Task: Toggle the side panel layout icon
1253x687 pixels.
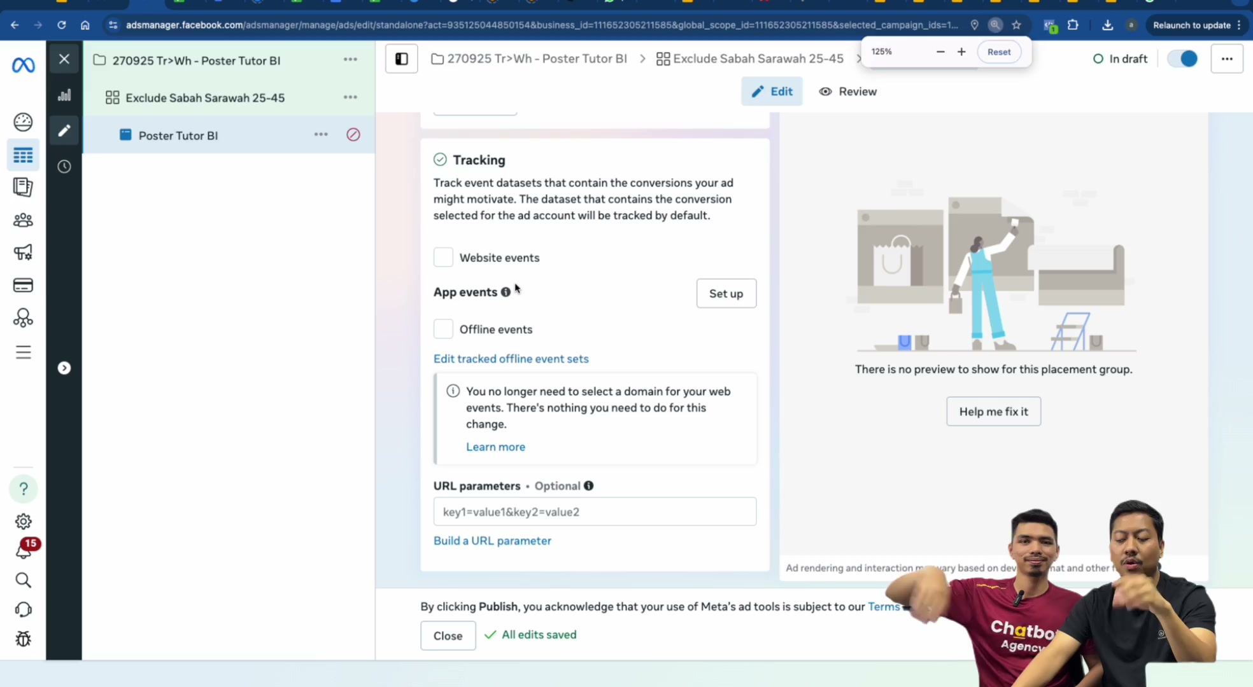Action: click(x=402, y=59)
